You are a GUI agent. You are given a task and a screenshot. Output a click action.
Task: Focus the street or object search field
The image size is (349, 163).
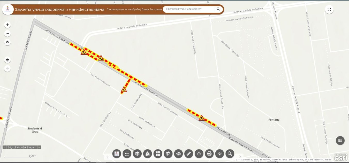(189, 9)
